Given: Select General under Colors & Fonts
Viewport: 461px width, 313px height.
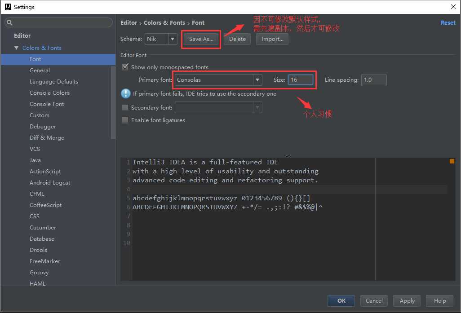Looking at the screenshot, I should point(40,70).
